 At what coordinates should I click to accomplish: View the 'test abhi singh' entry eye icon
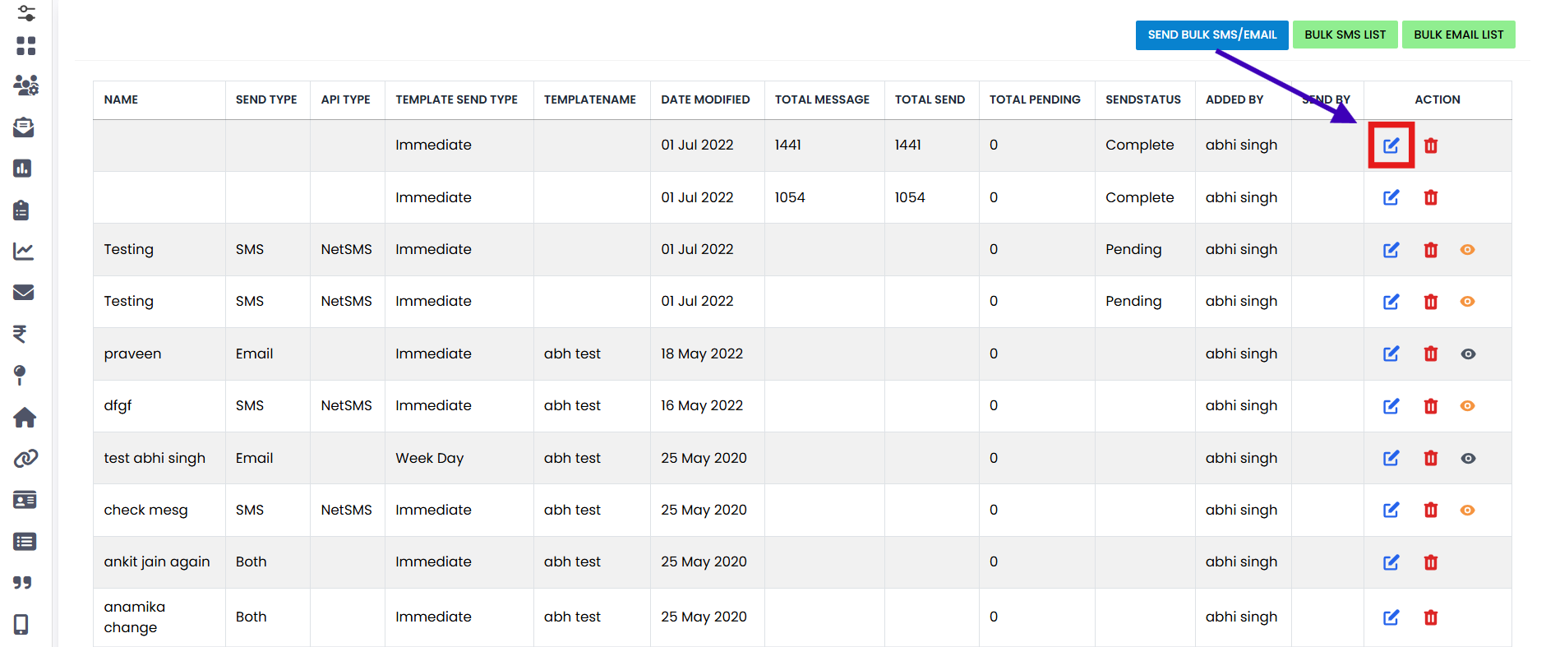1468,459
